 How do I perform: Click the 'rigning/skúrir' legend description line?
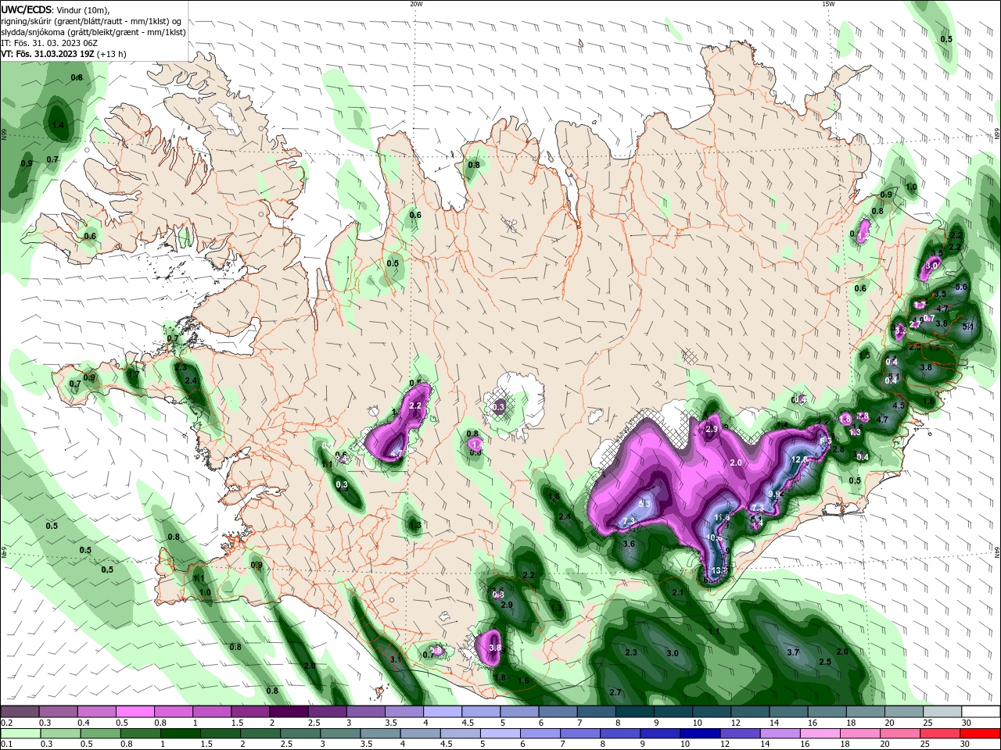[91, 21]
